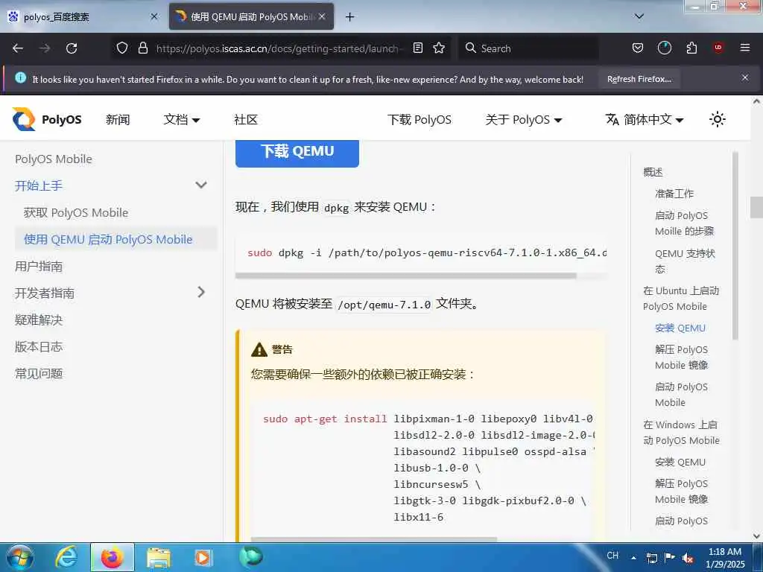This screenshot has width=763, height=572.
Task: Open the tracking protection shield icon
Action: pos(122,48)
